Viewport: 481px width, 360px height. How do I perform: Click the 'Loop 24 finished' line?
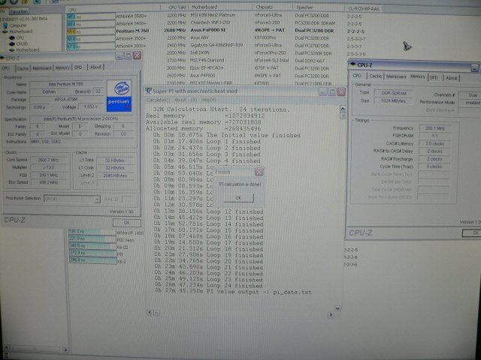[209, 286]
